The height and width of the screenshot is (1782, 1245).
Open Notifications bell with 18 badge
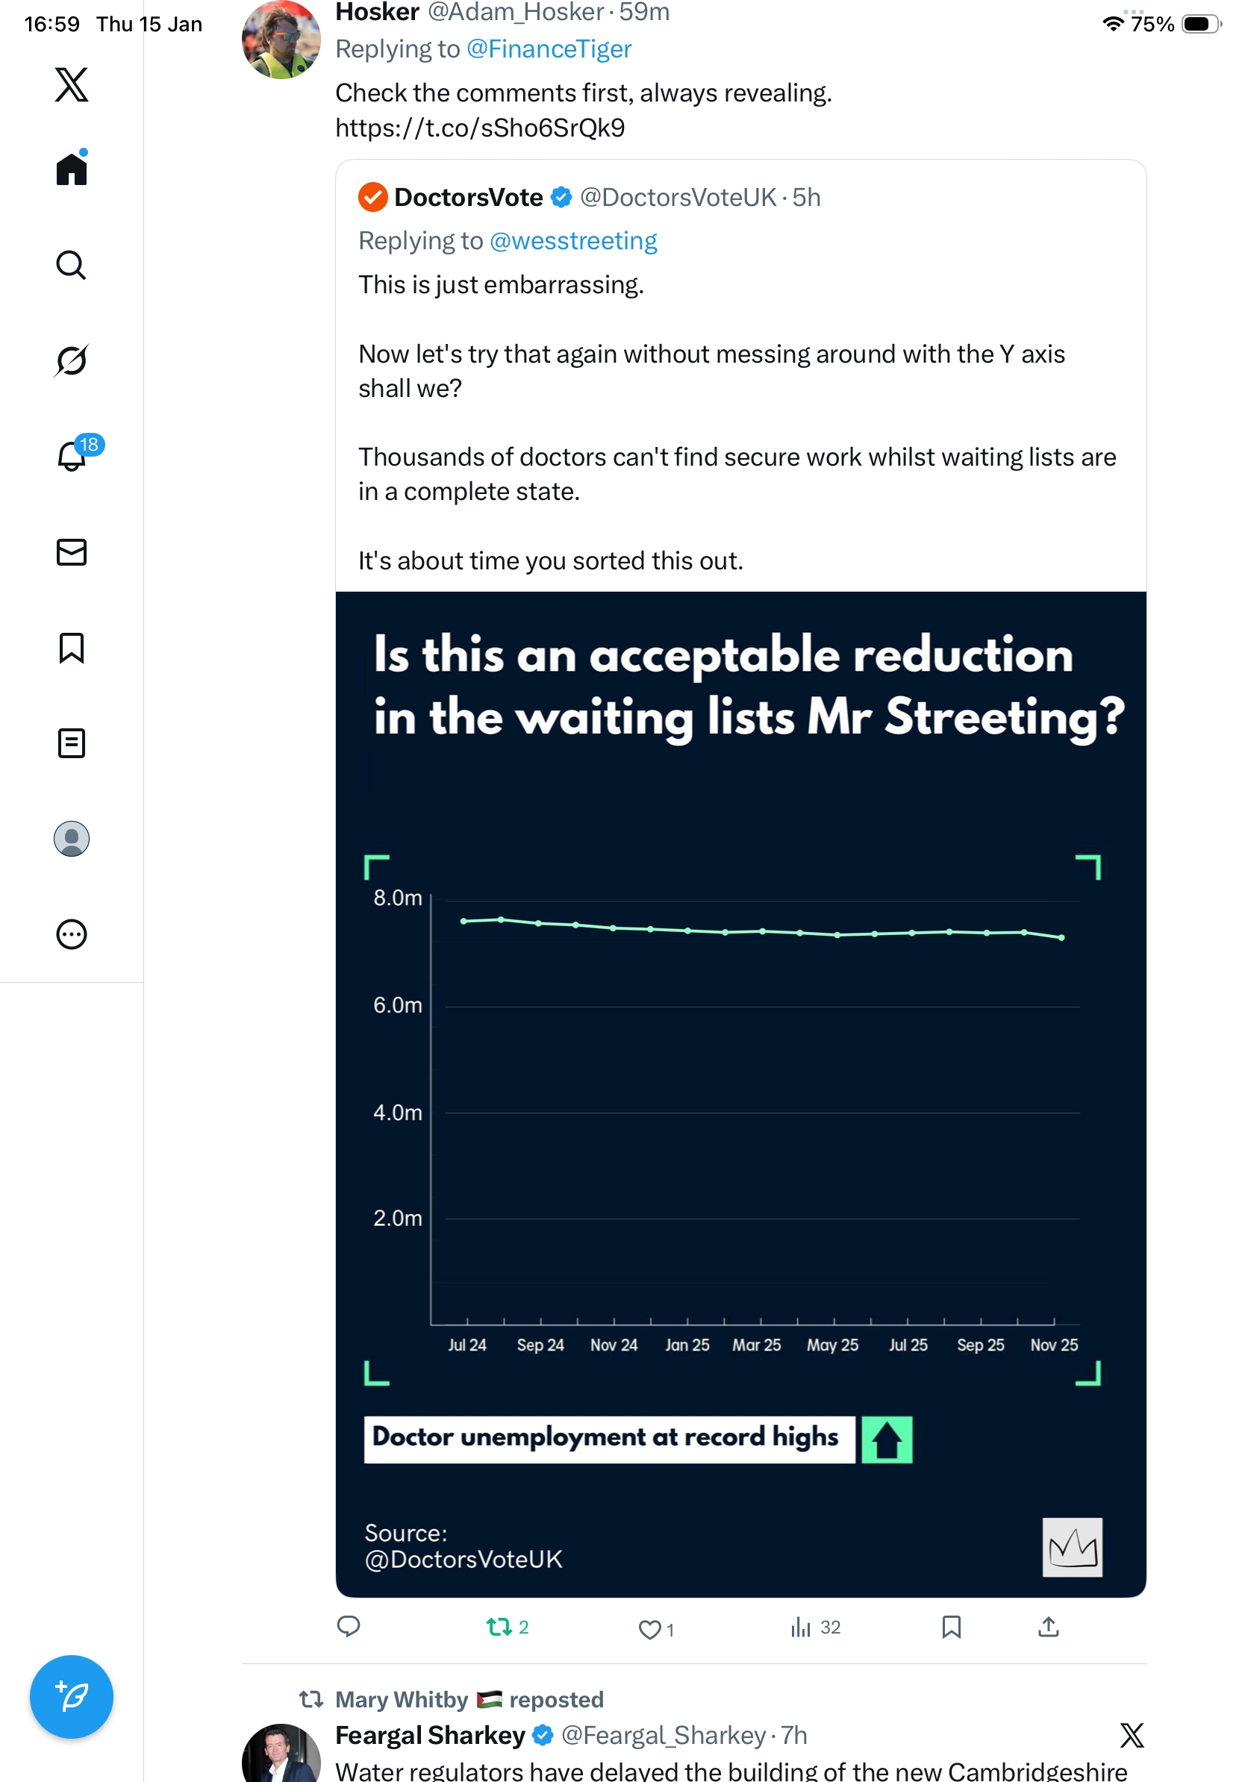tap(72, 456)
